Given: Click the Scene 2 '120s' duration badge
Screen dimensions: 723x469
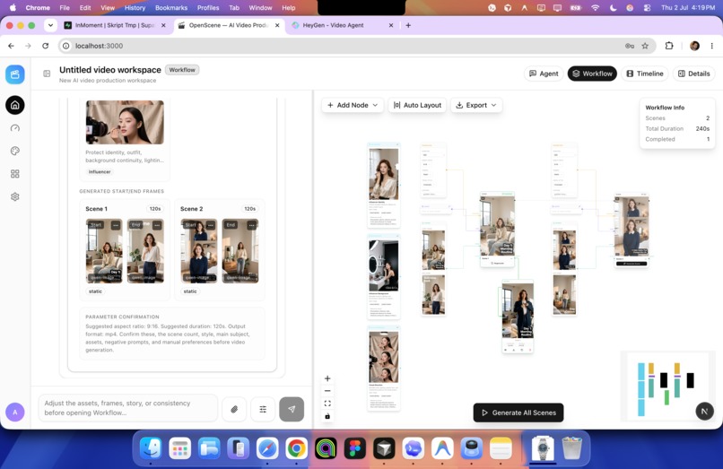Looking at the screenshot, I should click(250, 209).
